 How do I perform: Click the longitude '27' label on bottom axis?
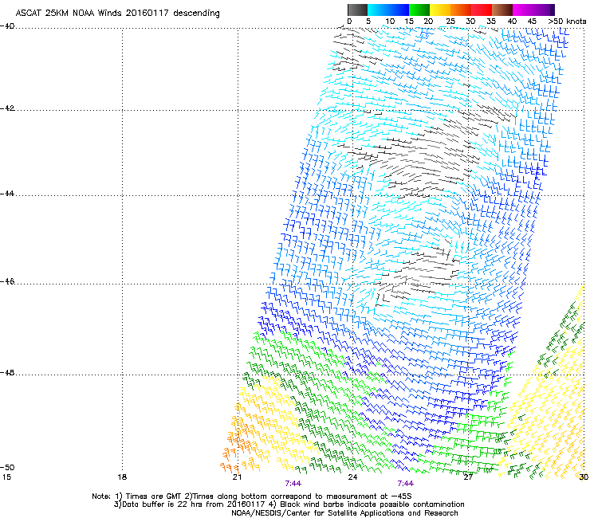point(468,477)
